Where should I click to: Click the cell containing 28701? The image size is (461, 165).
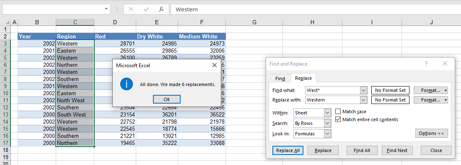pos(115,44)
